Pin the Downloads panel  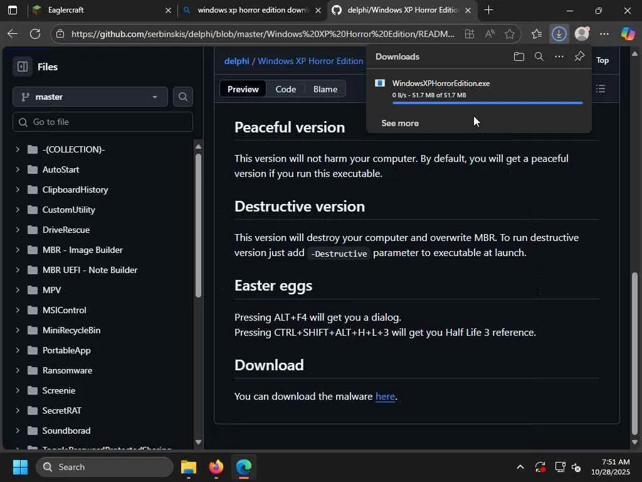tap(579, 56)
